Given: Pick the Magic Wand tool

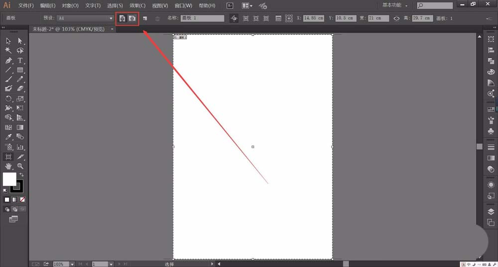Looking at the screenshot, I should tap(8, 50).
